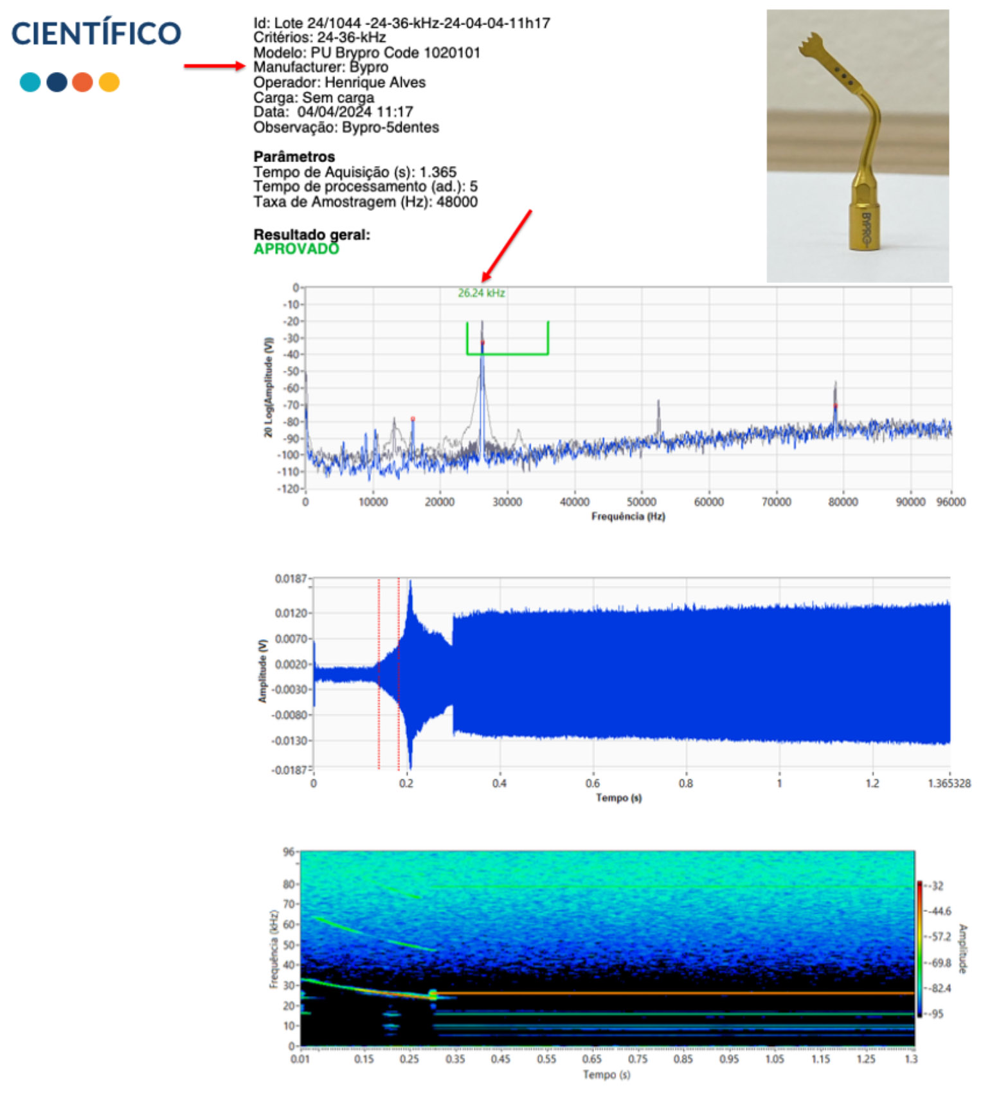Screen dimensions: 981x1095
Task: Click the Resultado geral heading
Action: 312,235
